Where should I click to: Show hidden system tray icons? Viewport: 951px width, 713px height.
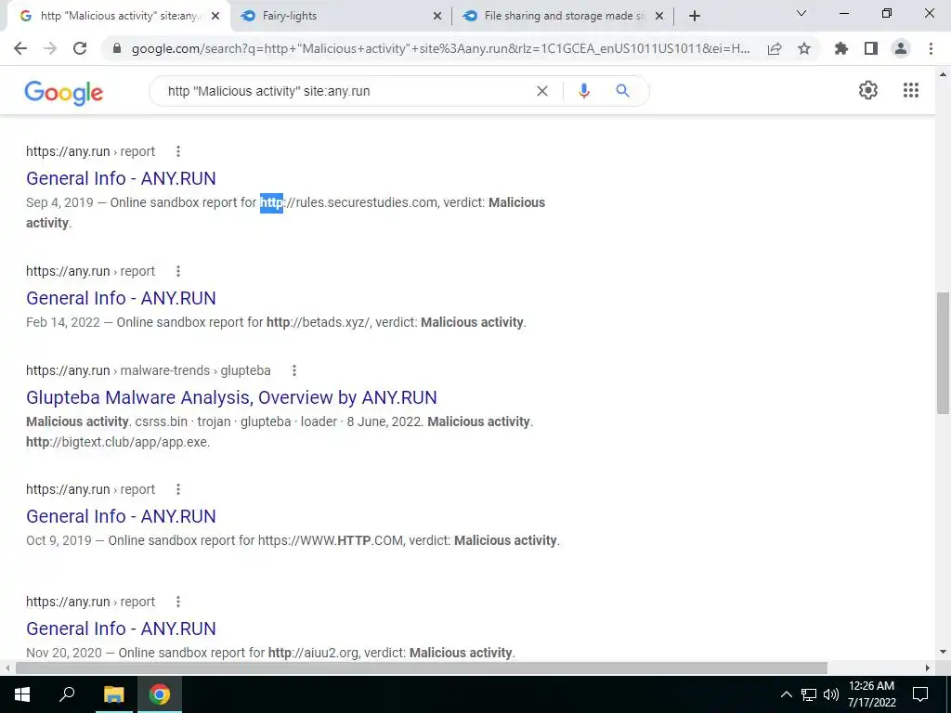click(x=786, y=694)
